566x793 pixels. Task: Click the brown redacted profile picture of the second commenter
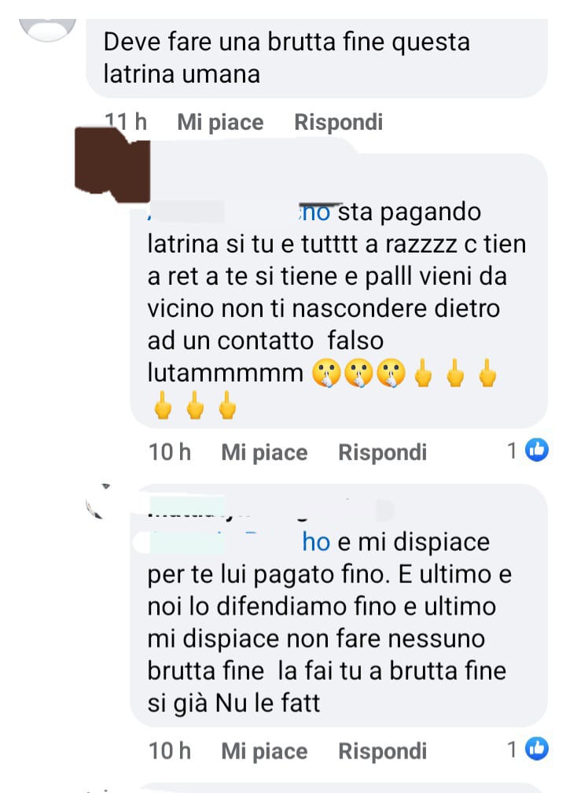click(112, 164)
